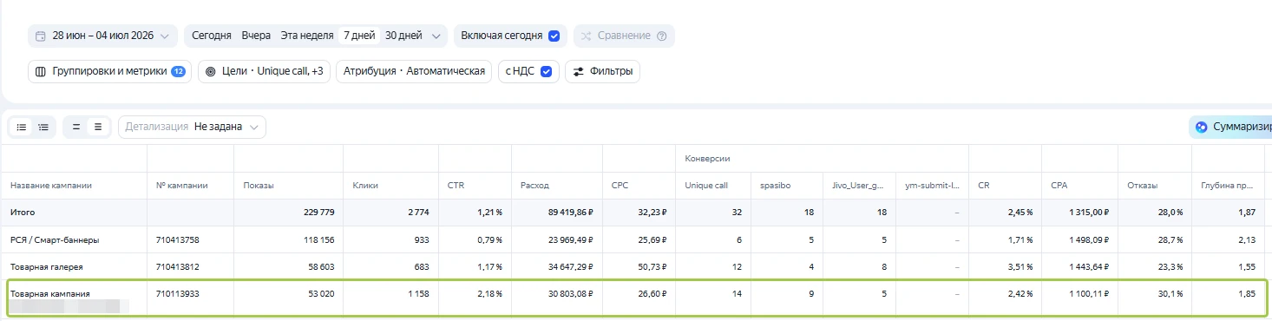The width and height of the screenshot is (1272, 321).
Task: Click campaign number 710413812
Action: pyautogui.click(x=178, y=266)
